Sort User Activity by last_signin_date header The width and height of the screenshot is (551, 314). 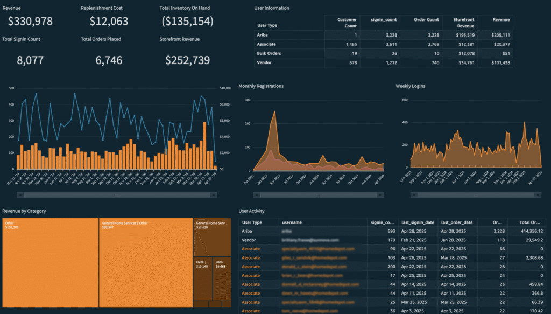419,222
